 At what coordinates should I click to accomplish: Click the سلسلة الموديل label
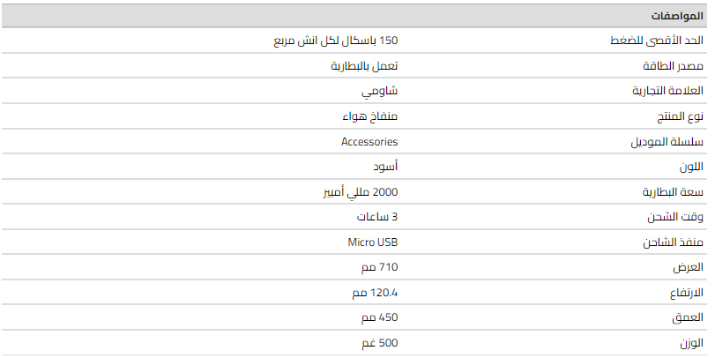668,142
